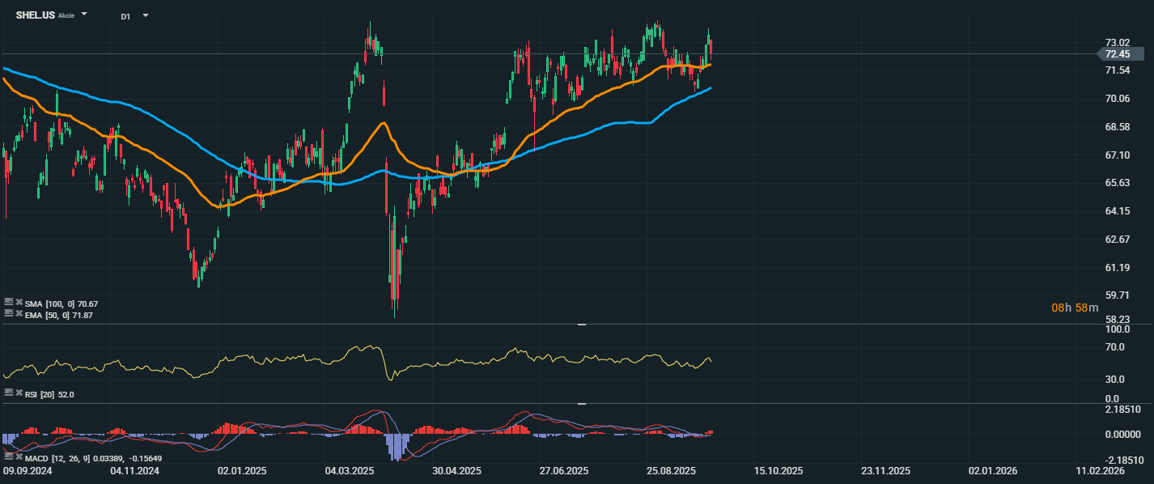Click the current price tag 72.45
The height and width of the screenshot is (484, 1154).
[1117, 54]
